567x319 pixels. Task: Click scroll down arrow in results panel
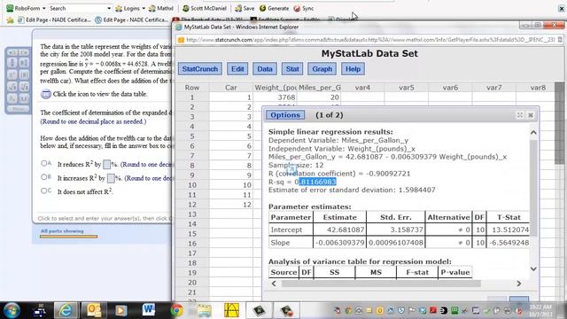pos(533,268)
